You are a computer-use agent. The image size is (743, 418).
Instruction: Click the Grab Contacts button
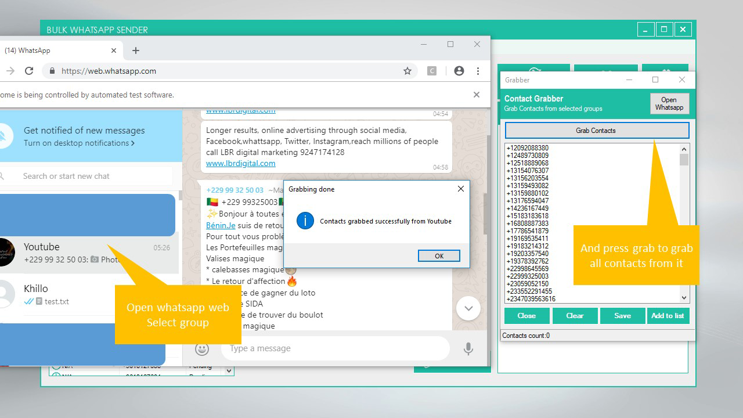coord(597,131)
